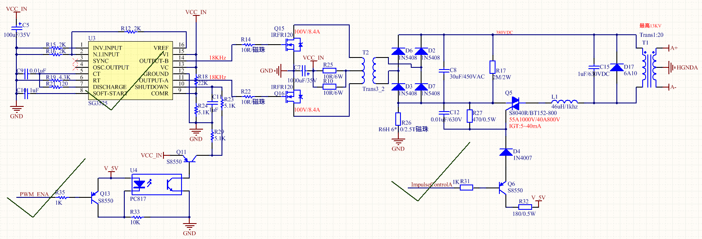Click the 'A+' output port label
The width and height of the screenshot is (702, 239).
coord(674,48)
